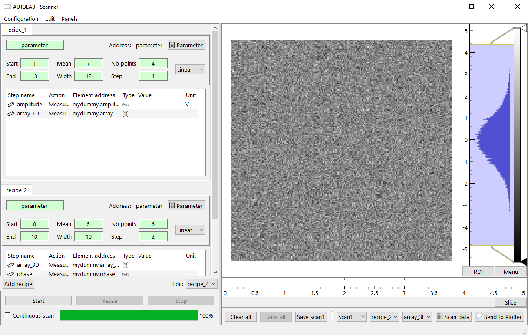Viewport: 528px width, 335px height.
Task: Click the array type icon in array_1D row
Action: coord(125,114)
